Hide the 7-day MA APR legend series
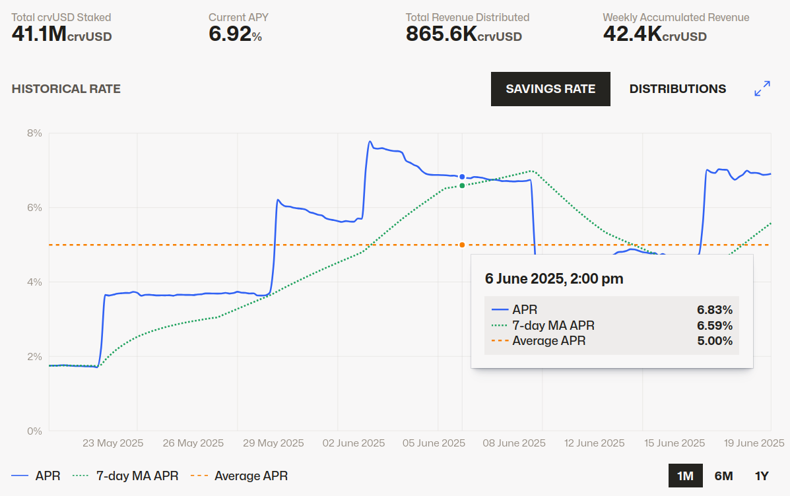 pyautogui.click(x=125, y=476)
